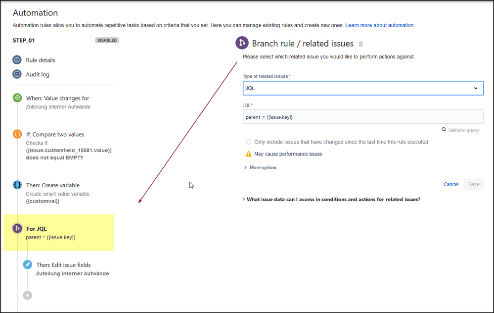494x313 pixels.
Task: Select the orange Compare two values condition icon
Action: [x=17, y=134]
